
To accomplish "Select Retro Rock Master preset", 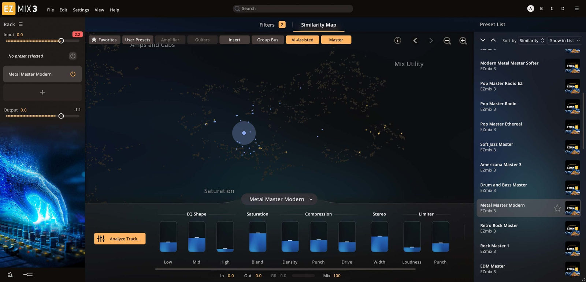I will (x=530, y=228).
